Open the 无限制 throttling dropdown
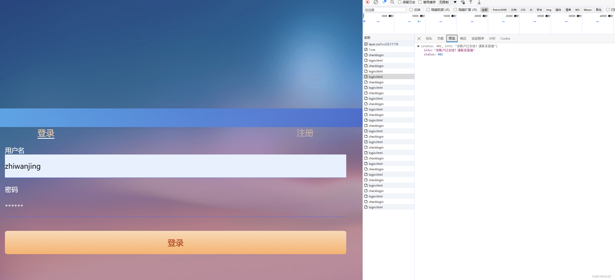Image resolution: width=615 pixels, height=280 pixels. coord(448,2)
